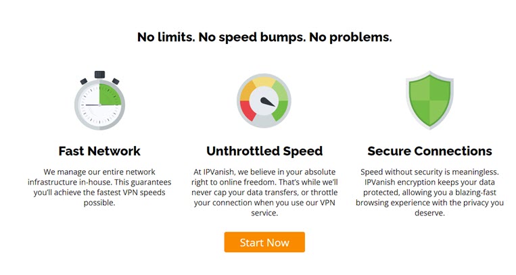The height and width of the screenshot is (275, 516).
Task: Click the network infrastructure in-house paragraph
Action: tap(99, 187)
